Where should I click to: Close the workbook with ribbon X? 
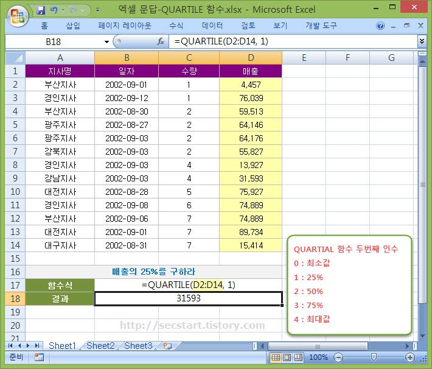pos(420,26)
